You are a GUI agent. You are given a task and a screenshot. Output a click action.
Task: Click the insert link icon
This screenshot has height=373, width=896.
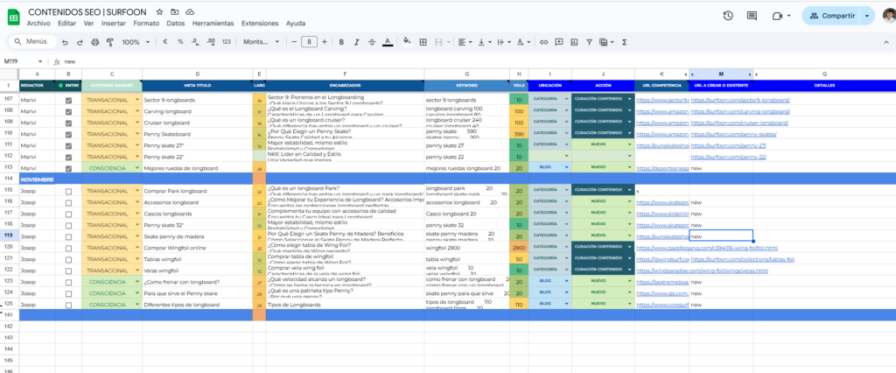coord(545,41)
